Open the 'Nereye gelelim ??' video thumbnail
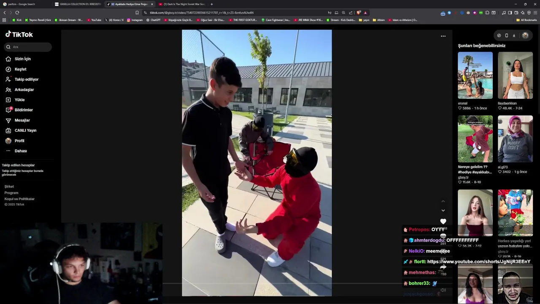 click(x=475, y=139)
